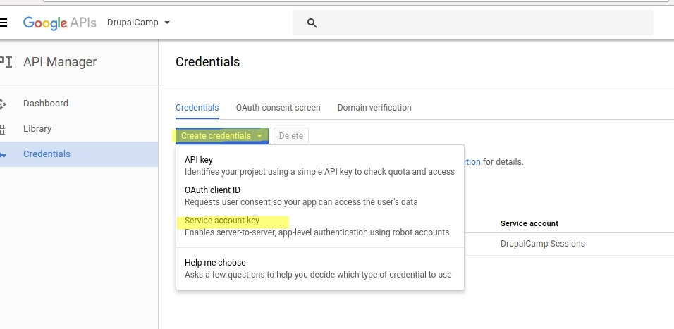Choose OAuth client ID option
This screenshot has width=674, height=329.
coord(320,196)
